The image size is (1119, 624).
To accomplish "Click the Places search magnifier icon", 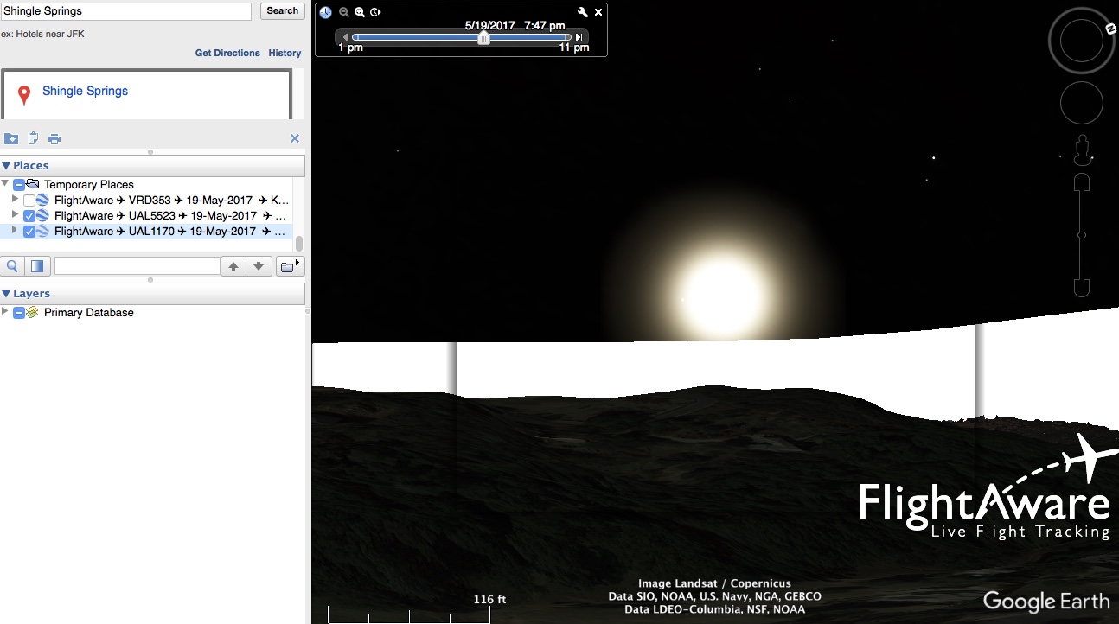I will [13, 266].
